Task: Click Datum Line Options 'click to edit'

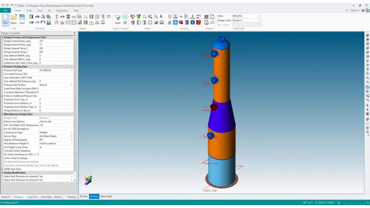Action: click(56, 122)
